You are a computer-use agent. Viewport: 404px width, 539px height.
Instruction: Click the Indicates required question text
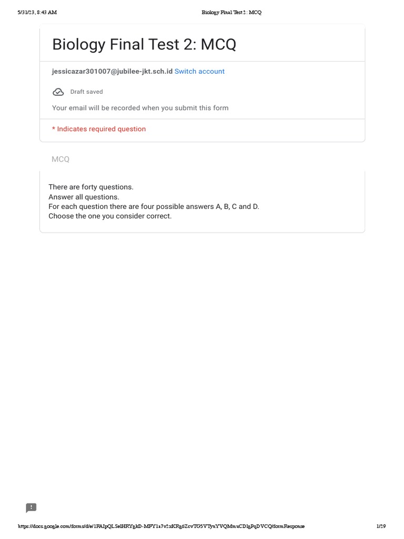pos(101,129)
